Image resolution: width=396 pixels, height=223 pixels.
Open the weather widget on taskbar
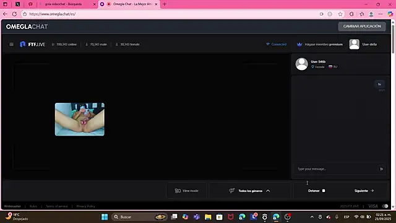coord(17,217)
